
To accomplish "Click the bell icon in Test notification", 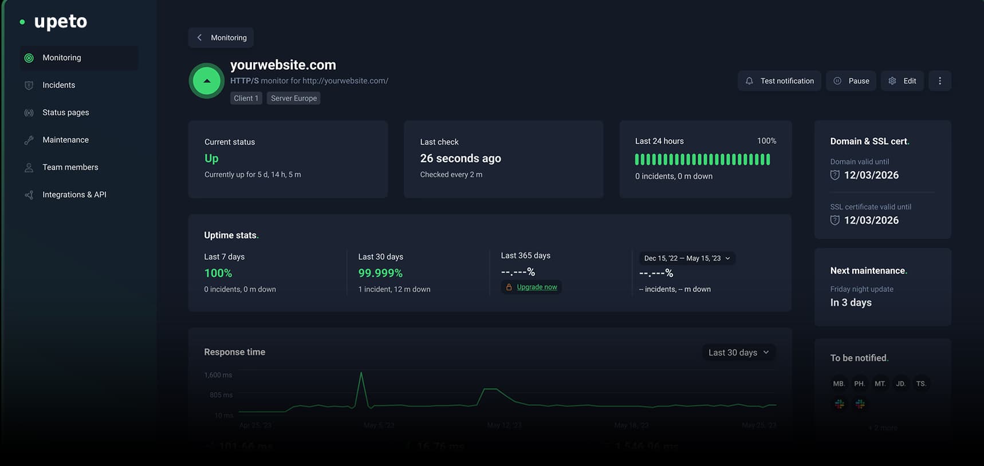I will pyautogui.click(x=749, y=81).
